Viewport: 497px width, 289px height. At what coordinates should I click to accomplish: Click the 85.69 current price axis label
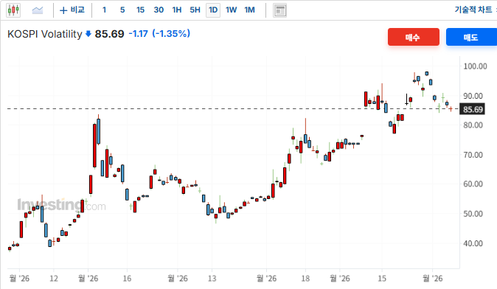tap(472, 110)
